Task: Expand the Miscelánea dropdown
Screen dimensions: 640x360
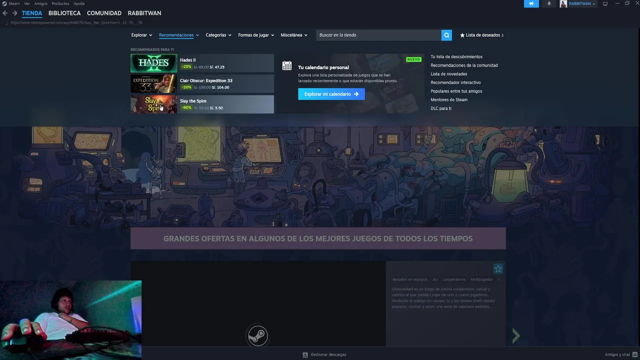Action: (x=294, y=35)
